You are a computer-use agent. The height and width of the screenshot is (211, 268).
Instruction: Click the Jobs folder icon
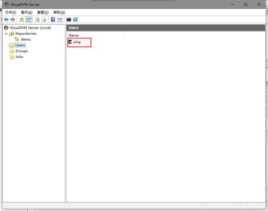point(12,57)
